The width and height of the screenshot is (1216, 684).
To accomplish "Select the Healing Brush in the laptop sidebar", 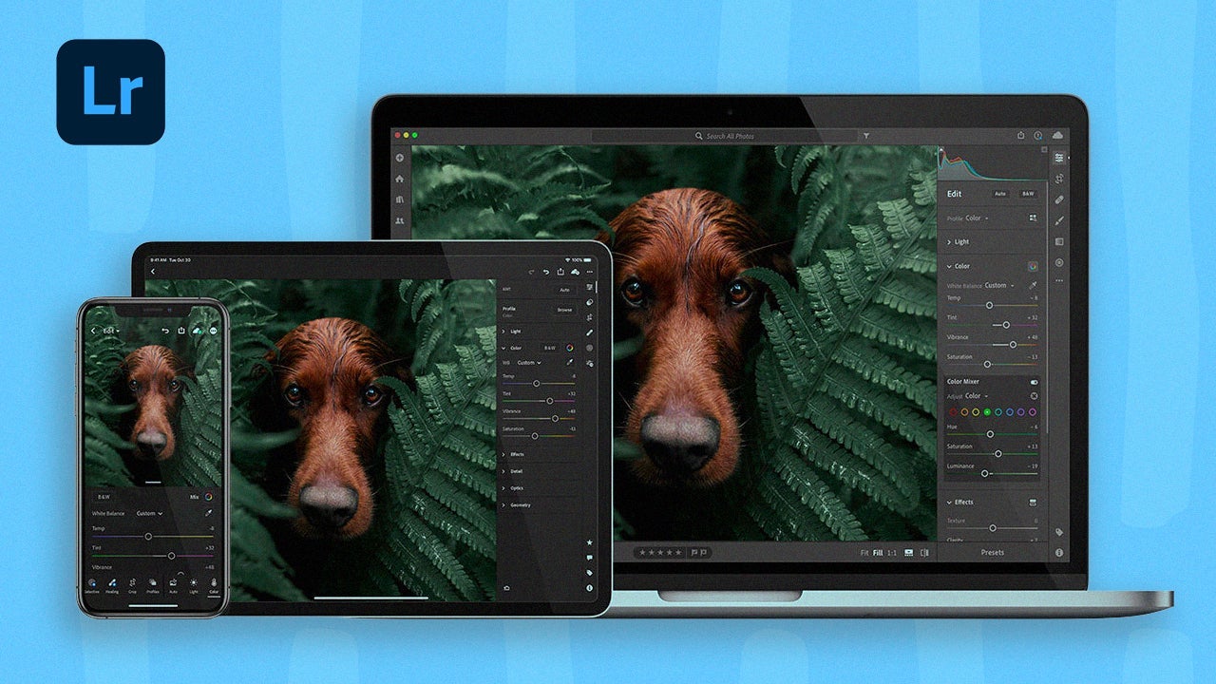I will tap(1058, 199).
